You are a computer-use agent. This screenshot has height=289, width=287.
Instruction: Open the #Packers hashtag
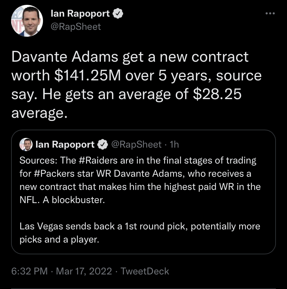[x=54, y=174]
